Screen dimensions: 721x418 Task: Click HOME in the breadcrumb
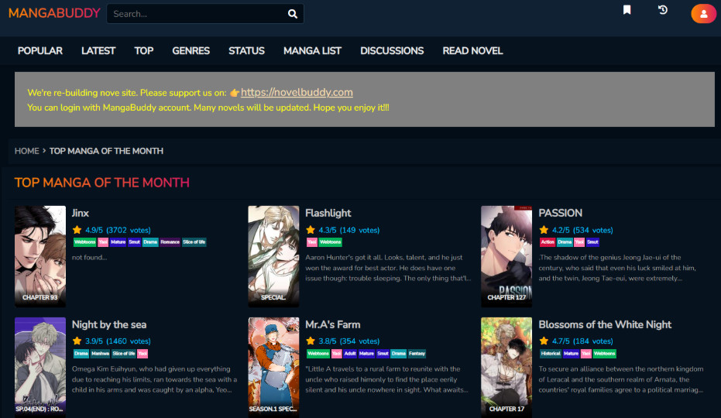click(26, 151)
